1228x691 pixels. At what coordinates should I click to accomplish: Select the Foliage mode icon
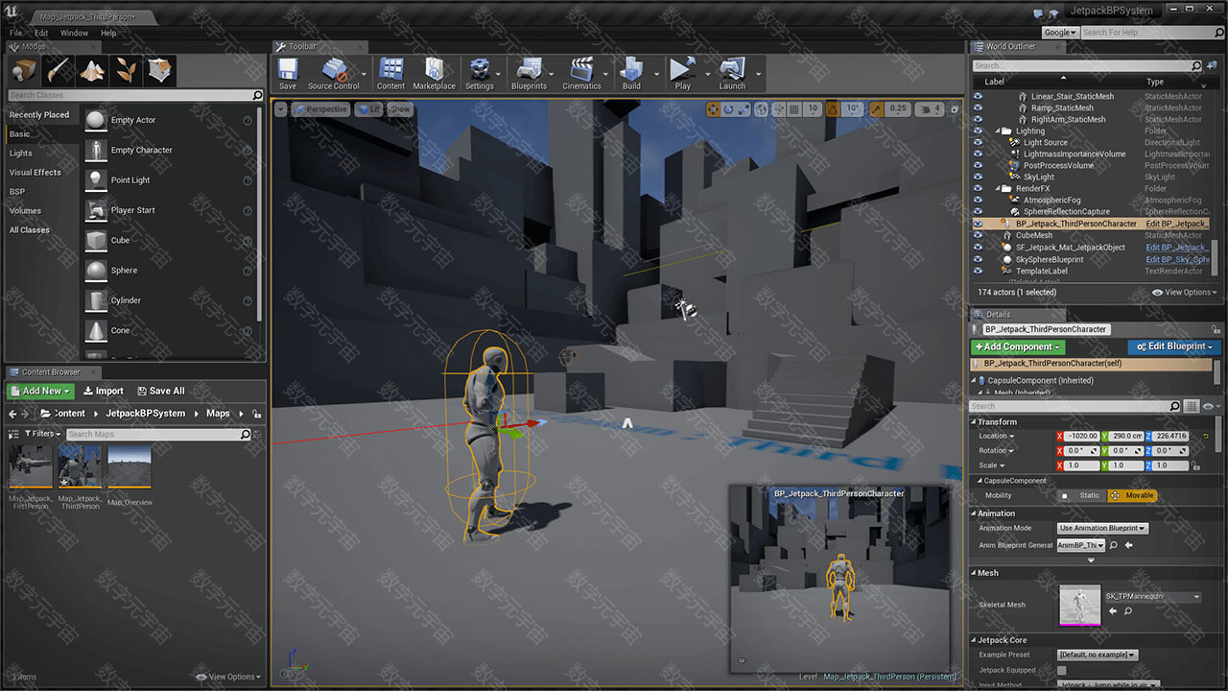point(126,70)
